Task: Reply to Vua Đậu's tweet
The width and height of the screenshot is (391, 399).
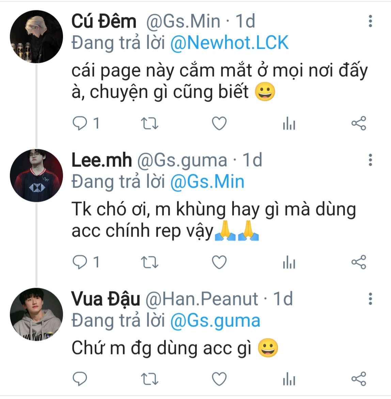Action: (80, 379)
